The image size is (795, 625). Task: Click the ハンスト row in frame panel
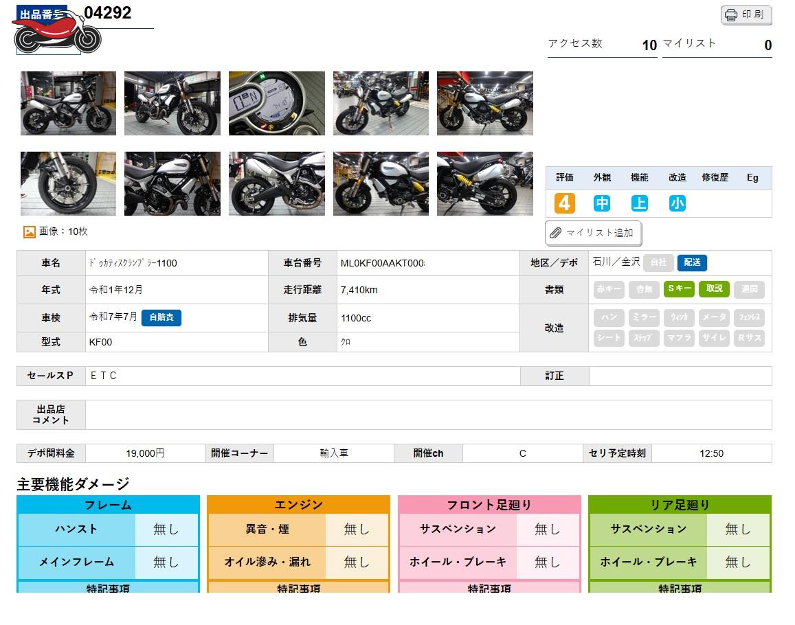tap(109, 530)
